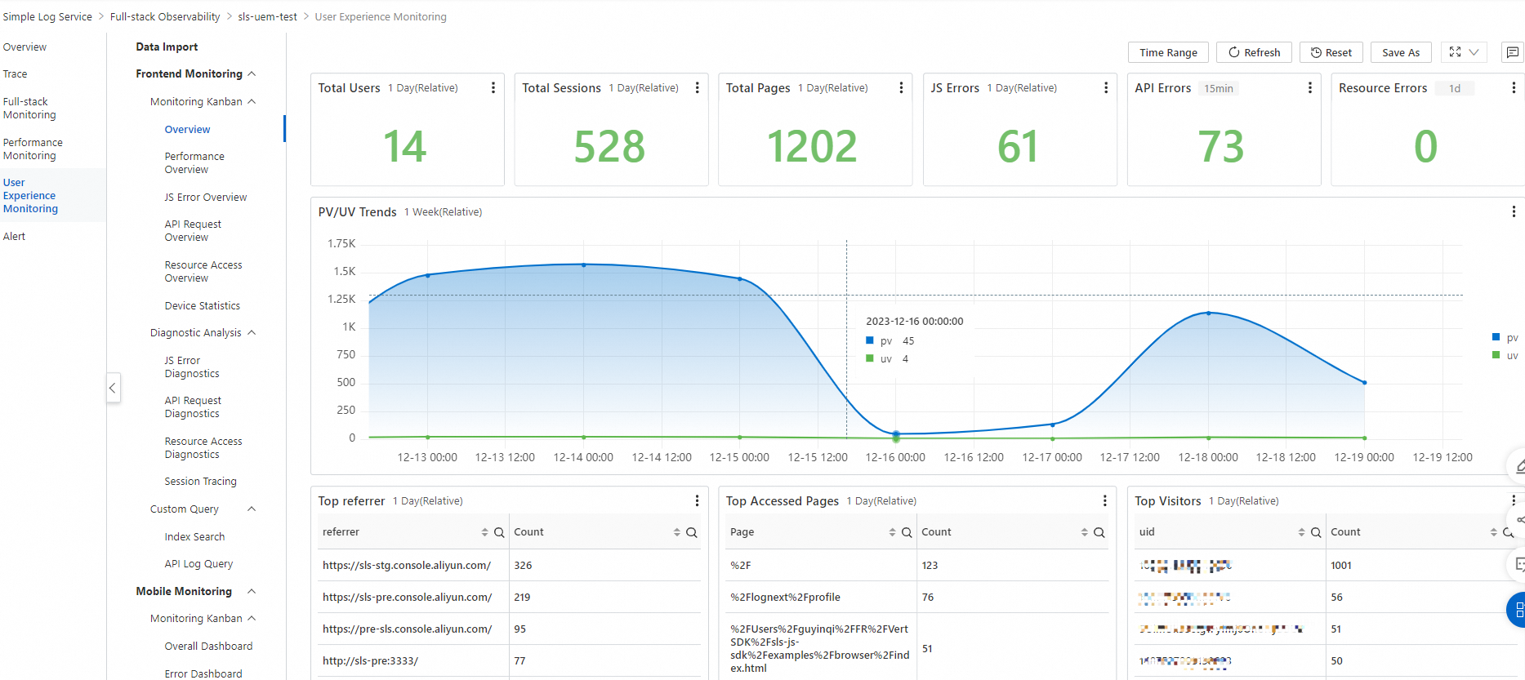Expand fullscreen dropdown arrow
This screenshot has height=680, width=1525.
click(x=1474, y=52)
